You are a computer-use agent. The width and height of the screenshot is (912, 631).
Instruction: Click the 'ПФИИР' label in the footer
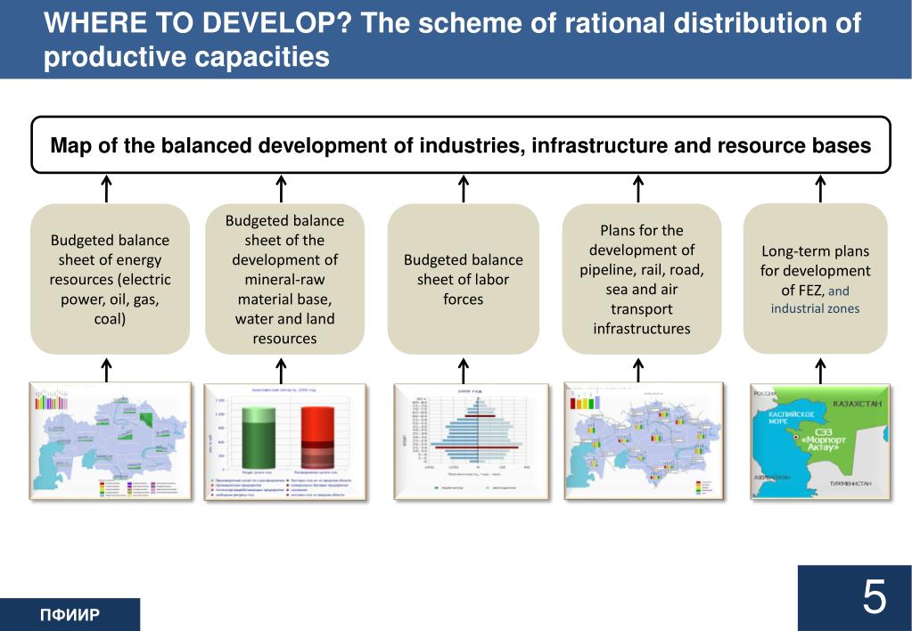[x=70, y=615]
